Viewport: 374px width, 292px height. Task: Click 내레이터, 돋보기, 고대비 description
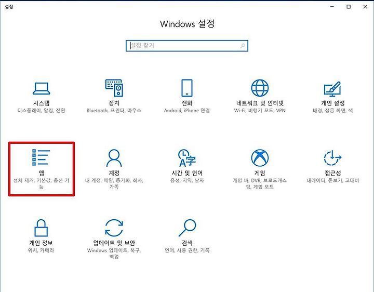[x=332, y=180]
